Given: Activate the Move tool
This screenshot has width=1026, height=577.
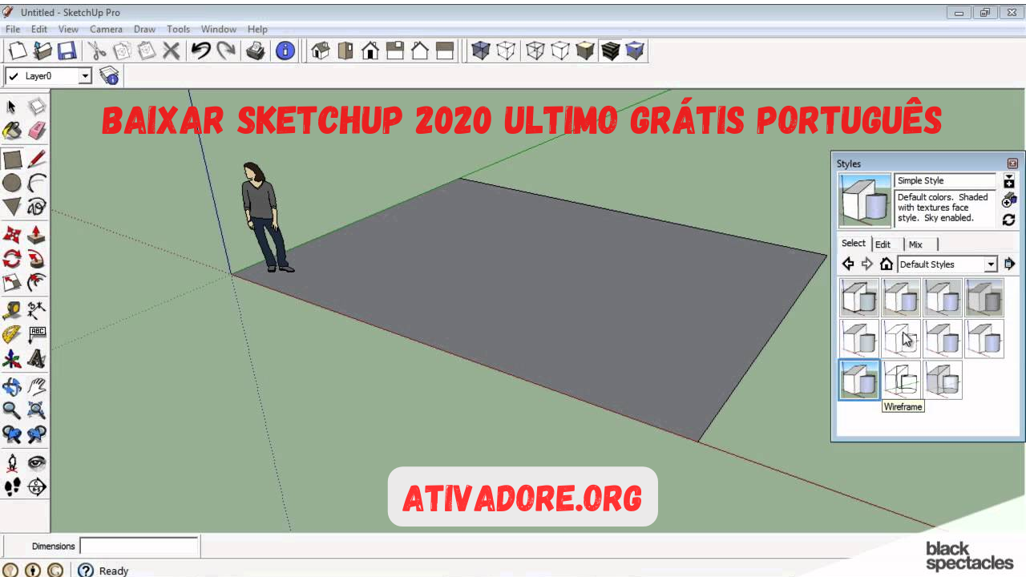Looking at the screenshot, I should (x=12, y=236).
